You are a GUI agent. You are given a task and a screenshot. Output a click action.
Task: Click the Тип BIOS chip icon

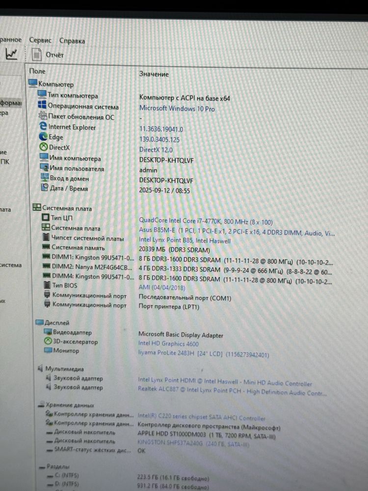click(x=47, y=285)
